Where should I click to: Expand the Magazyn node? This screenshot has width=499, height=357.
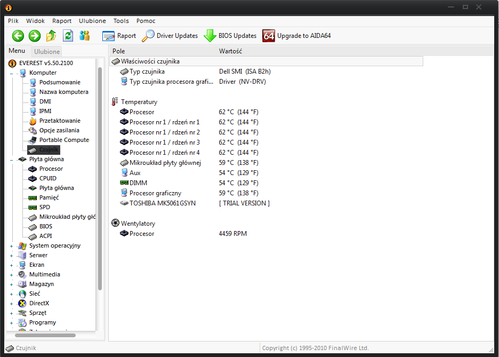click(11, 285)
